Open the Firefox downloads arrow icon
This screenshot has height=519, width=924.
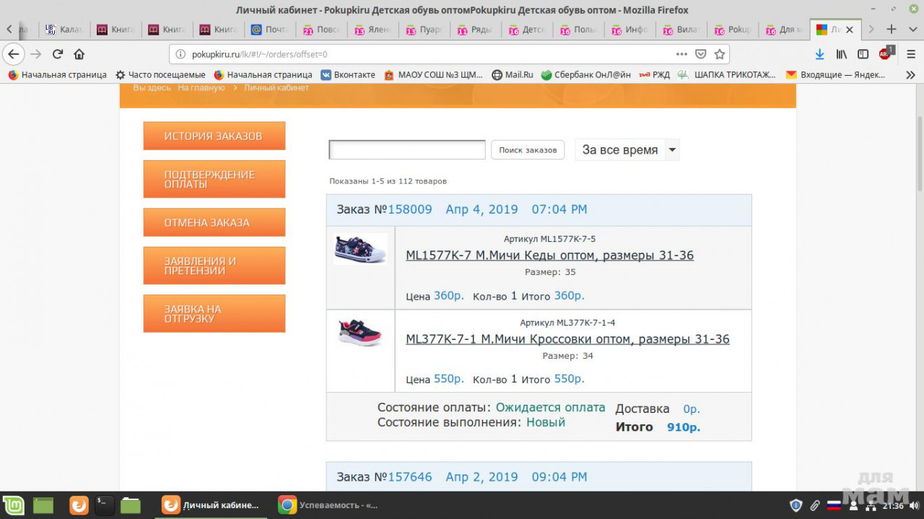pos(819,54)
